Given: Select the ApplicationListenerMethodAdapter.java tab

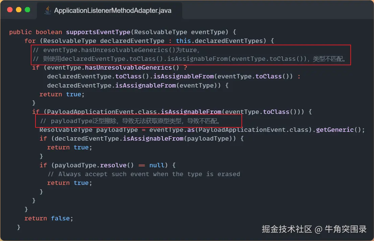Looking at the screenshot, I should tap(110, 10).
